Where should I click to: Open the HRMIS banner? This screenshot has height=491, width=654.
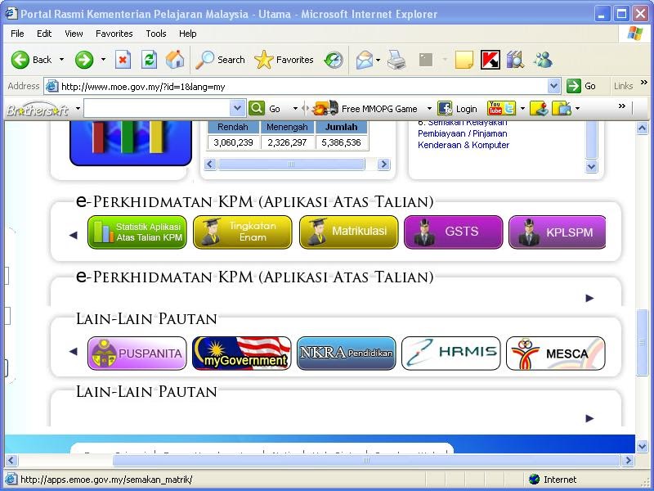click(x=451, y=354)
